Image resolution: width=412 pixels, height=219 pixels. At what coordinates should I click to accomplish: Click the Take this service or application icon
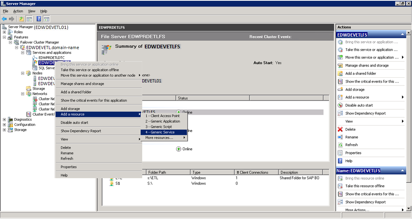tap(340, 50)
